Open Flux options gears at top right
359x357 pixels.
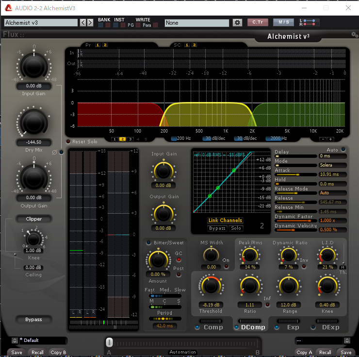(355, 34)
